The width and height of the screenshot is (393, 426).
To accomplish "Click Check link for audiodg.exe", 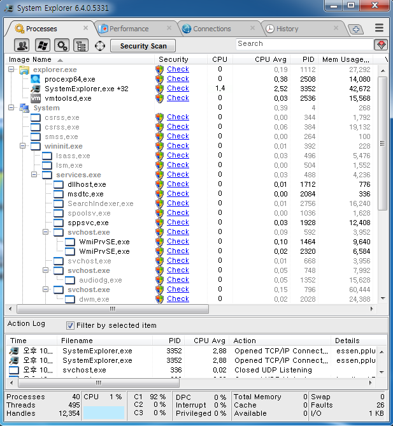I will coord(178,279).
